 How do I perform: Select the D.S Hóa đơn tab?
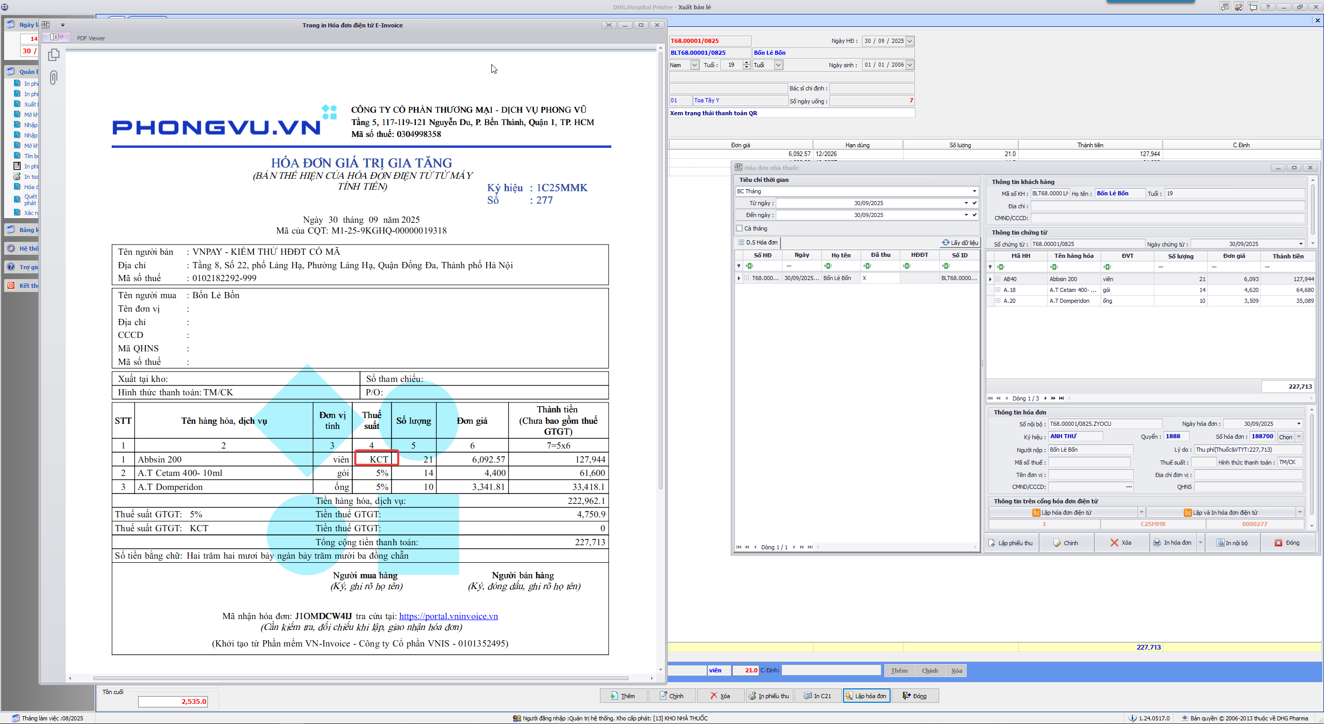[758, 242]
